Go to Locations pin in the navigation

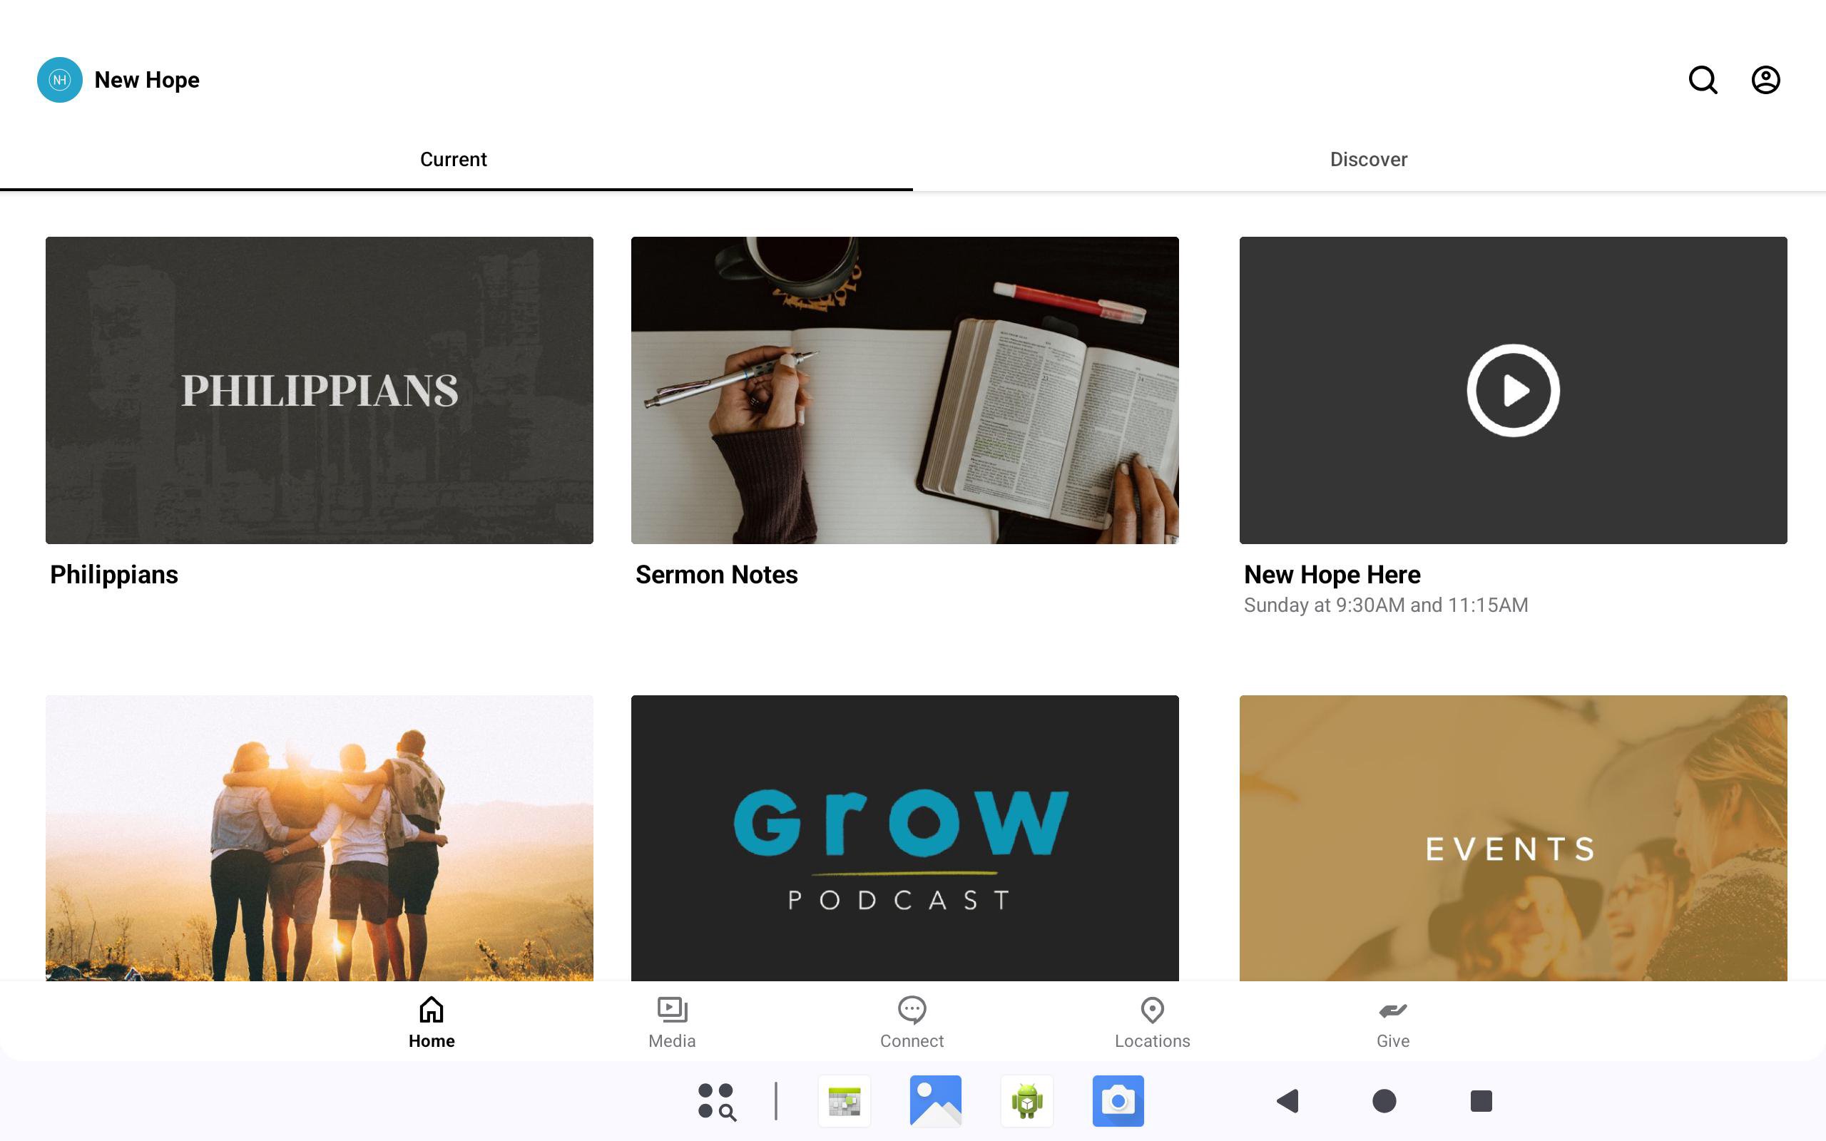point(1151,1022)
